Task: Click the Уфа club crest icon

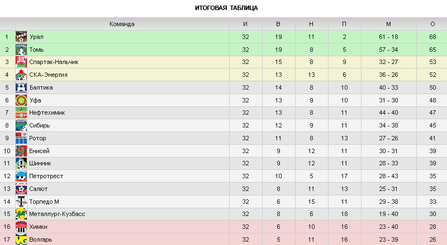Action: tap(21, 100)
